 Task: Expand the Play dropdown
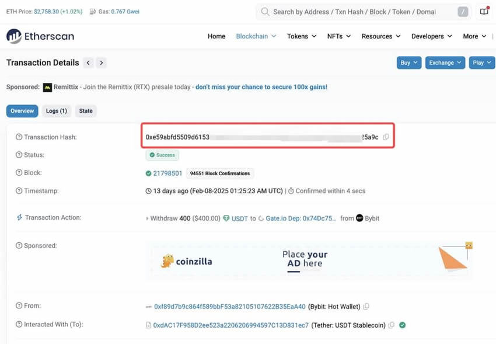[481, 63]
